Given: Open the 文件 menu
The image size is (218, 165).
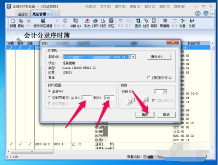Looking at the screenshot, I should [106, 7].
